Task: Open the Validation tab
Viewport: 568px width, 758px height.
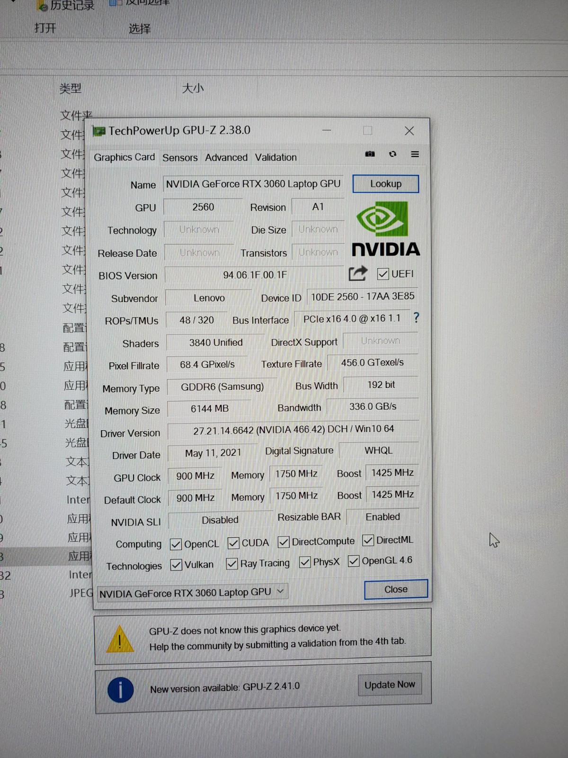Action: tap(276, 157)
